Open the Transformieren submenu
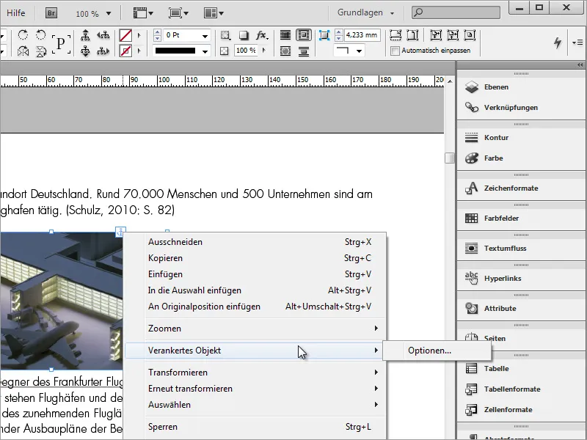 [255, 373]
